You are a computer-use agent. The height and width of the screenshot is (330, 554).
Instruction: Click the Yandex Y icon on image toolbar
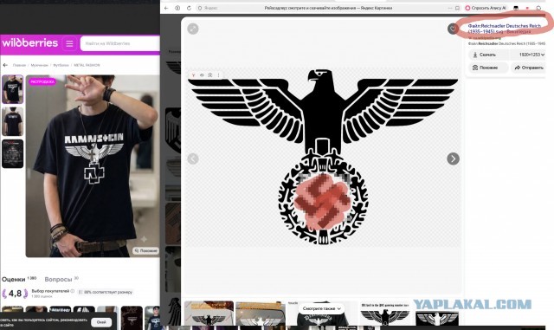[x=193, y=75]
